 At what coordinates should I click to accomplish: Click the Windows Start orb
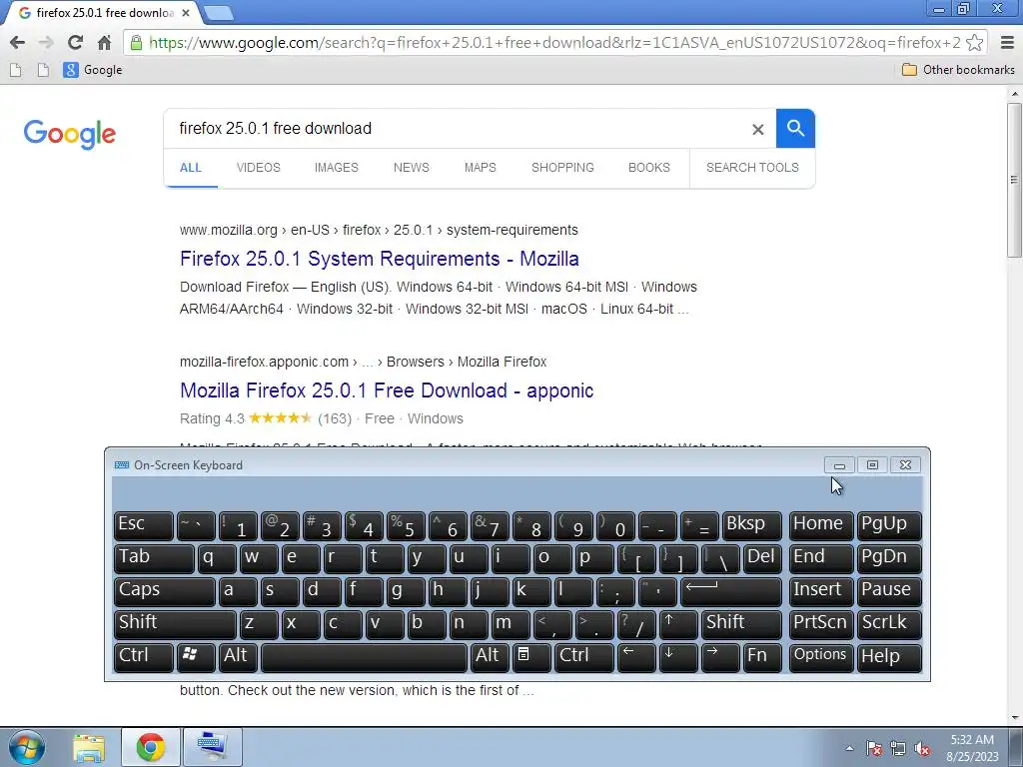point(27,747)
